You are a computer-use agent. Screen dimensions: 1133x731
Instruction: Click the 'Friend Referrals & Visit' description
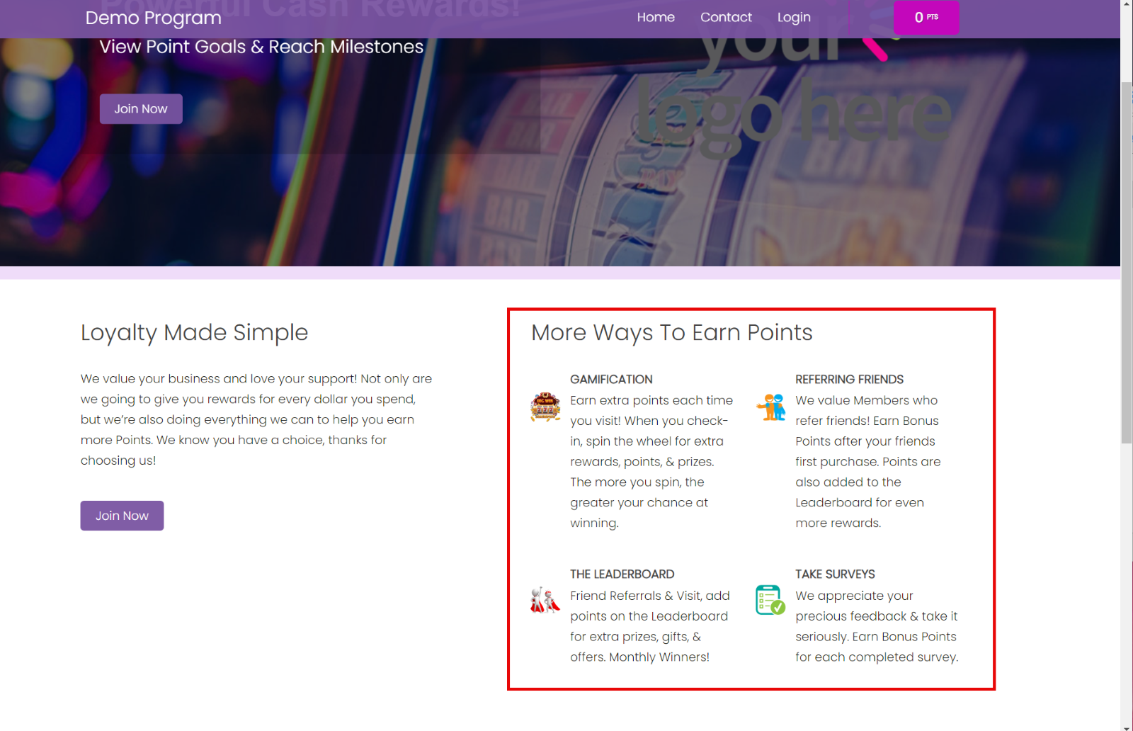click(650, 626)
